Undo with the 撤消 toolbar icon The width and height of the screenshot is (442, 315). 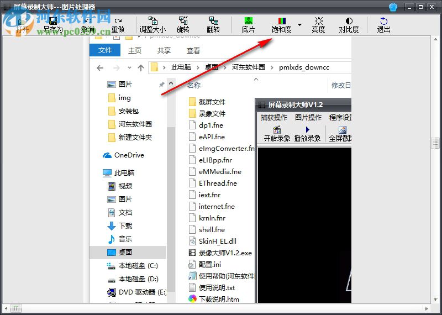point(88,21)
